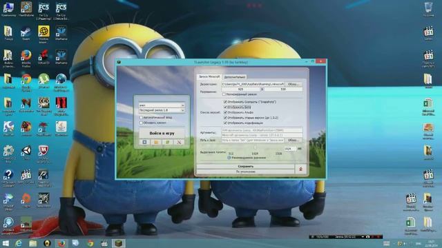Click the Директория path input field

[253, 84]
